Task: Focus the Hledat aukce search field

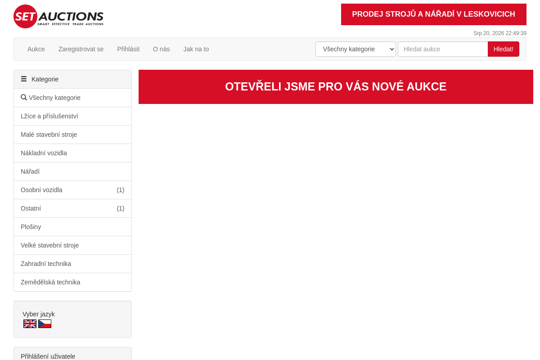Action: tap(443, 49)
